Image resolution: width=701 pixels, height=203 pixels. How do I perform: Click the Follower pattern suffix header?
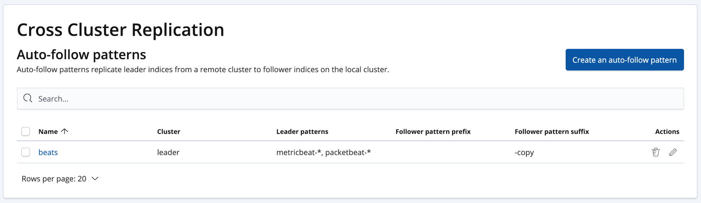(x=551, y=131)
